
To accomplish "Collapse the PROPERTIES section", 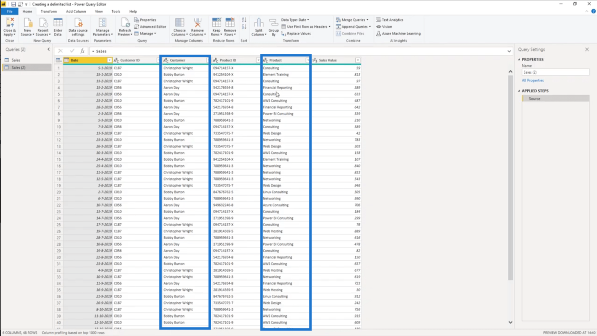I will click(519, 59).
